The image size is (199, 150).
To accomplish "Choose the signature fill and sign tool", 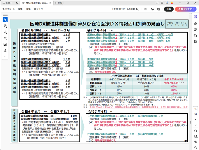I will 5,51.
